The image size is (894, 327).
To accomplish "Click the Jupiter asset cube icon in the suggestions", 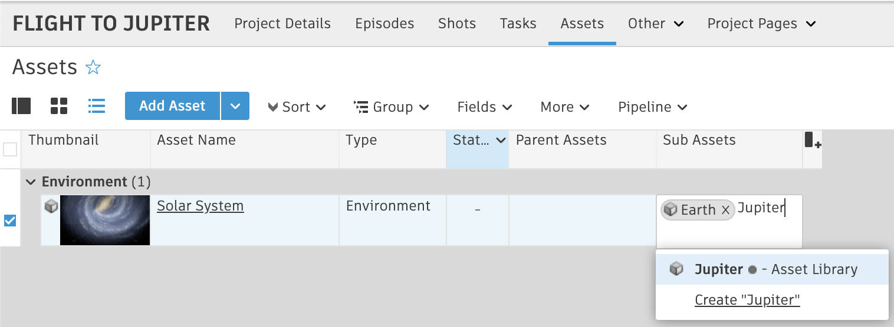I will click(676, 269).
